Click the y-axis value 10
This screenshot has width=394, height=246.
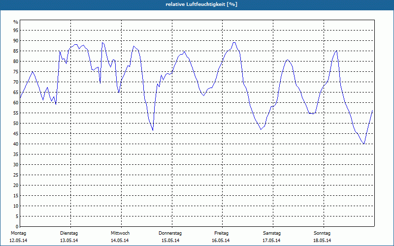(x=16, y=206)
